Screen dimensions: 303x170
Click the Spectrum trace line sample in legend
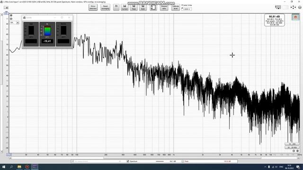pos(160,161)
